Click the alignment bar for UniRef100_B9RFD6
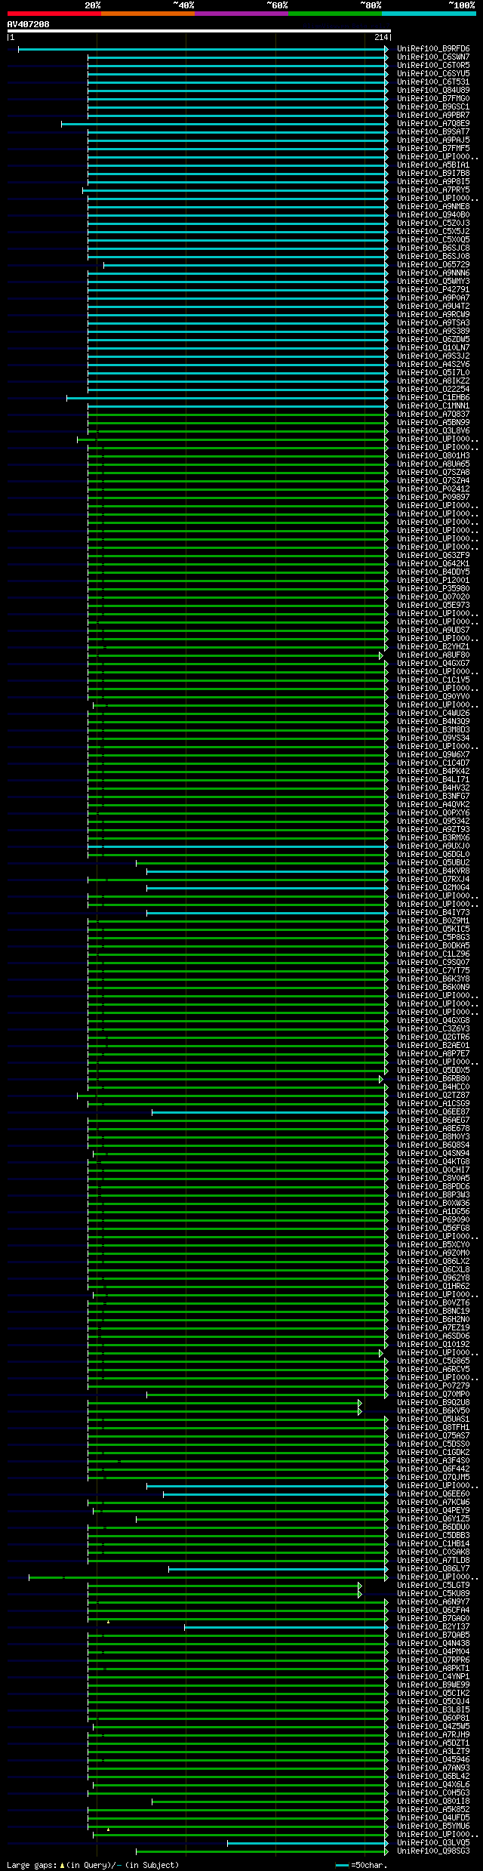The width and height of the screenshot is (483, 1871). point(203,49)
